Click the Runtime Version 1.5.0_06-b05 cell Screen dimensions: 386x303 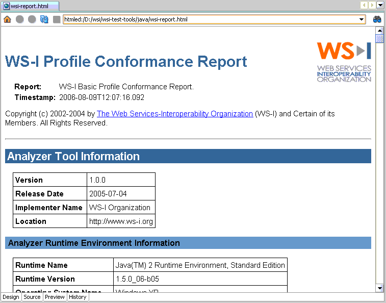[x=200, y=279]
